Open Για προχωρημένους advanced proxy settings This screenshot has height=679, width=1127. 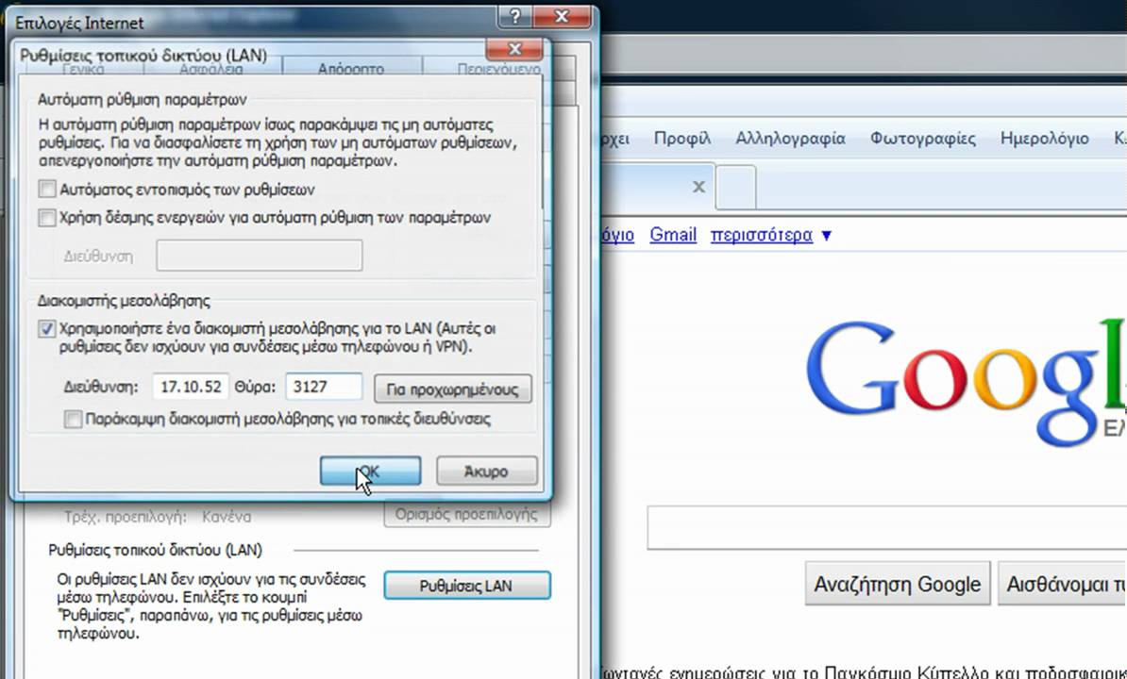453,389
